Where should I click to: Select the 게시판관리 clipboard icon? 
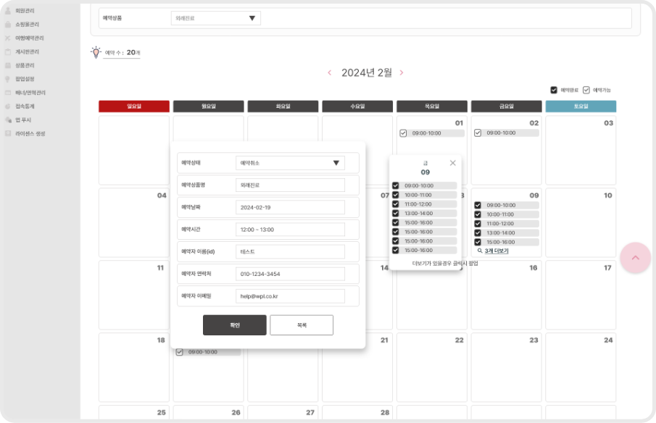[8, 51]
